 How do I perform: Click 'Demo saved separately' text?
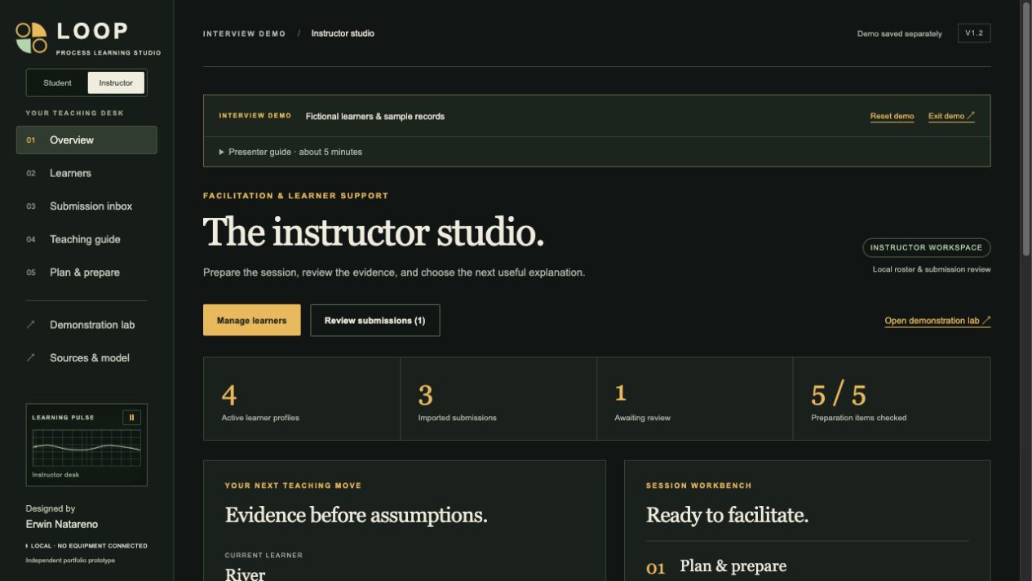tap(899, 33)
